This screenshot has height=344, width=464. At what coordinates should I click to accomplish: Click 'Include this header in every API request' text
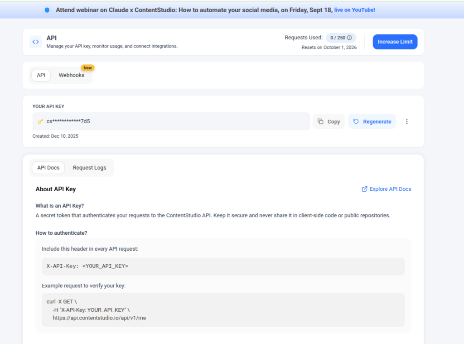click(90, 249)
